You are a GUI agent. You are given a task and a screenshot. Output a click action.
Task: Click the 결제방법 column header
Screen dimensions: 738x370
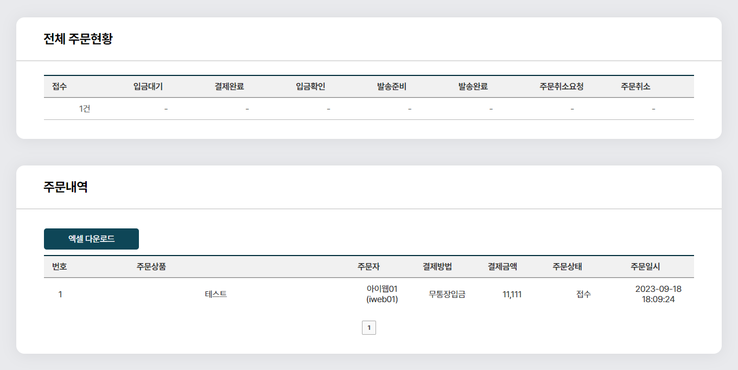point(437,266)
